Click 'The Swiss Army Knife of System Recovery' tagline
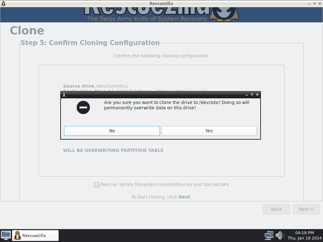The width and height of the screenshot is (323, 242). (147, 19)
